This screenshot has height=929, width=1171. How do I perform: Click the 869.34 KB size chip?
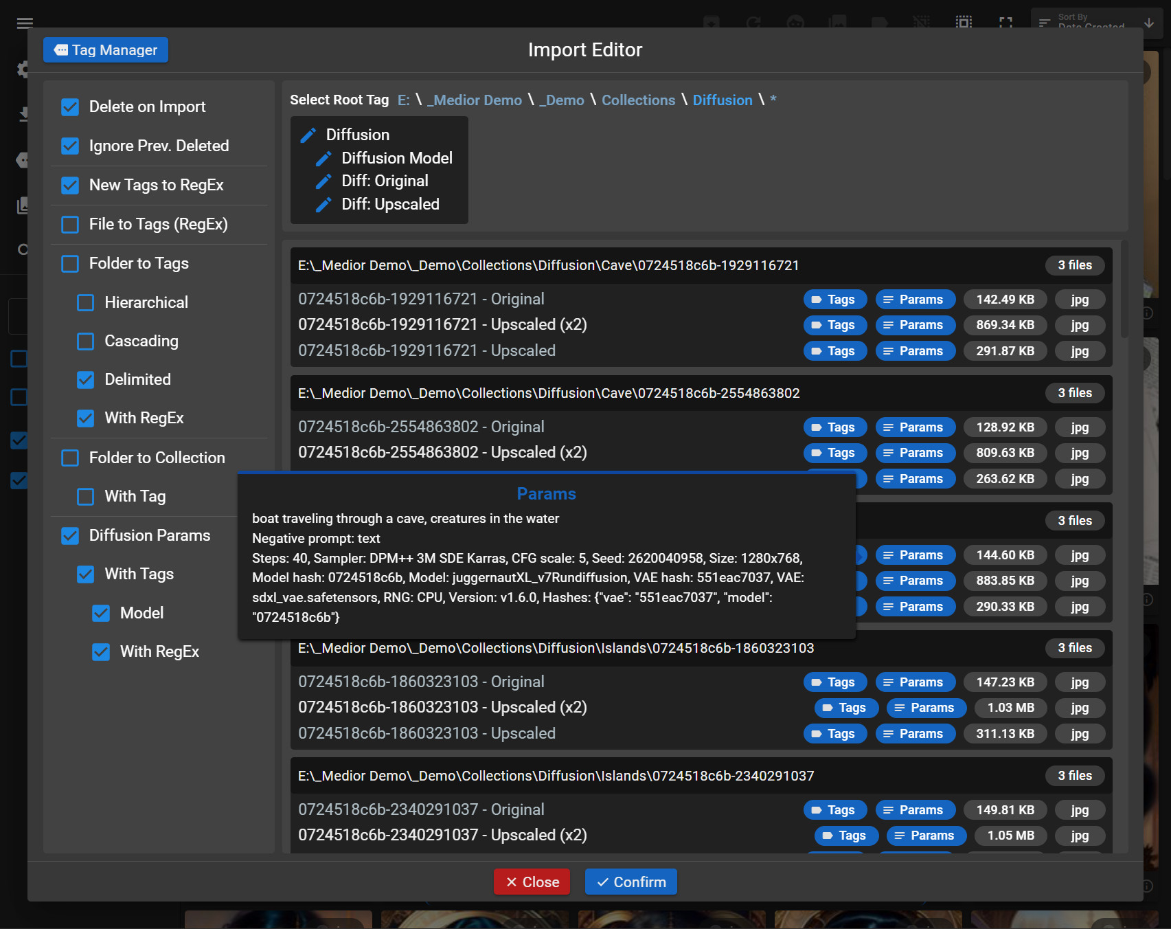pos(1005,325)
